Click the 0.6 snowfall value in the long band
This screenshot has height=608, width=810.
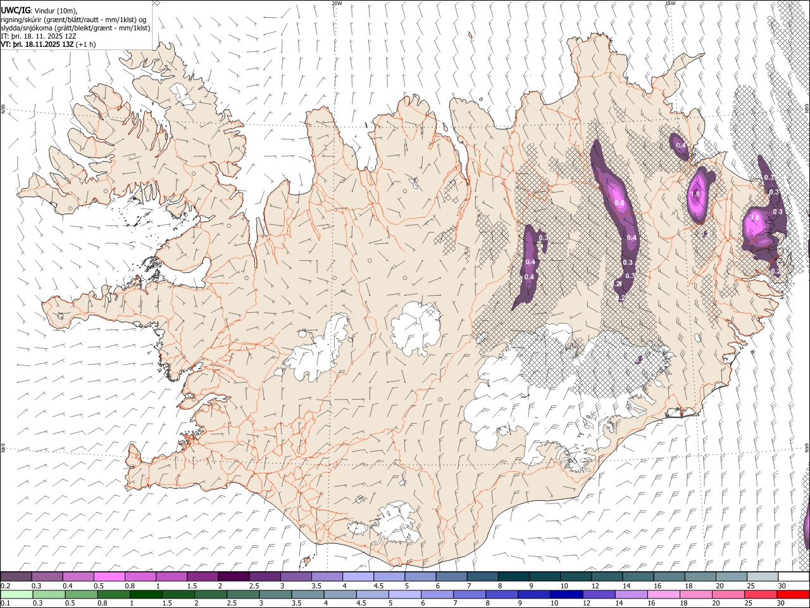(620, 203)
